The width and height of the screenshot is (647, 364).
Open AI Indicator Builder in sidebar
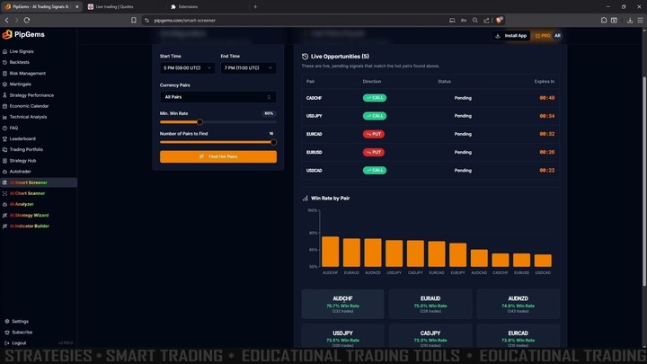(x=30, y=226)
